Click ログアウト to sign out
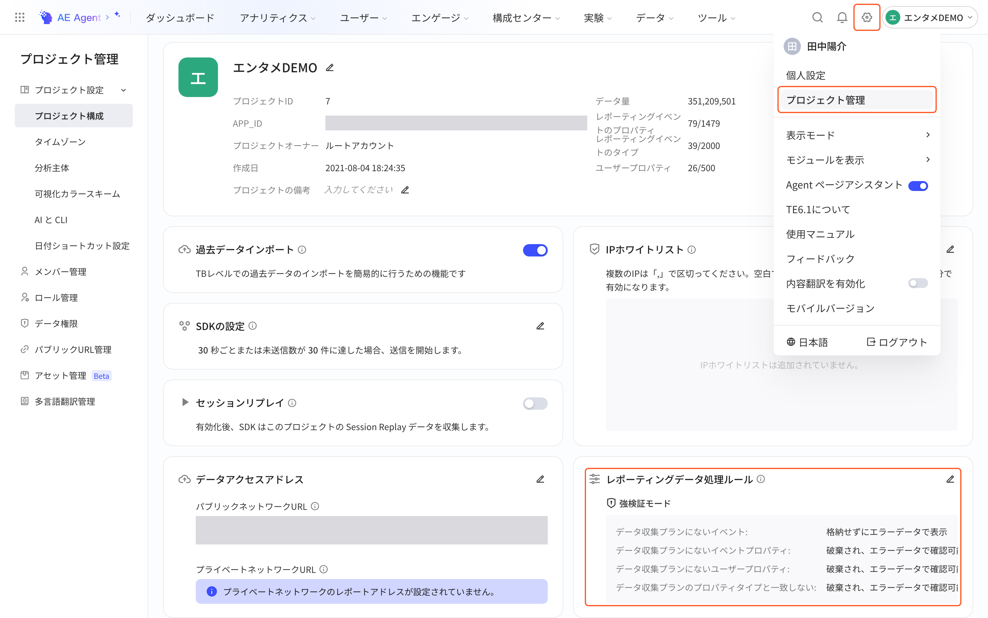This screenshot has height=618, width=988. pyautogui.click(x=897, y=342)
